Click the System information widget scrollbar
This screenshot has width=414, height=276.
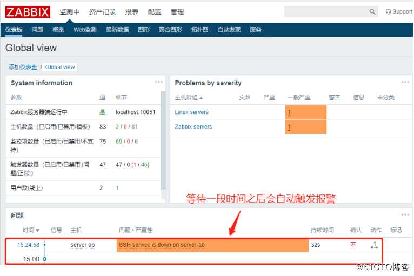tap(163, 140)
